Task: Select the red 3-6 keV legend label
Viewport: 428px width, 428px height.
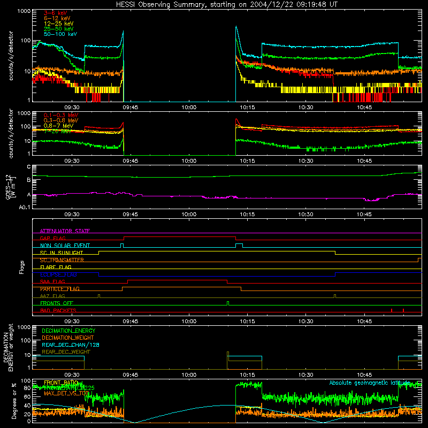Action: (x=55, y=13)
